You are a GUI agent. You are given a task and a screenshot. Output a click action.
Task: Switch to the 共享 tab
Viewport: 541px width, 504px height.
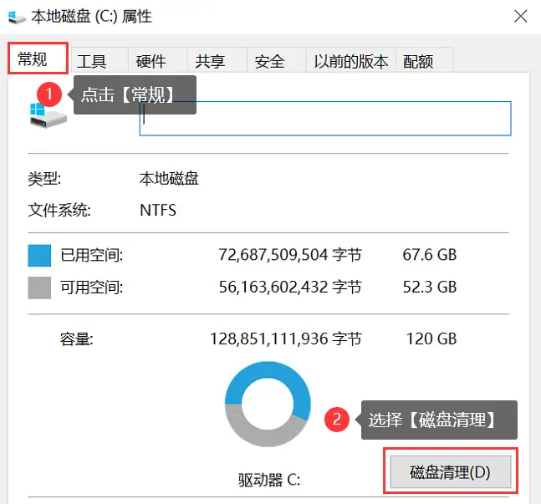point(217,61)
